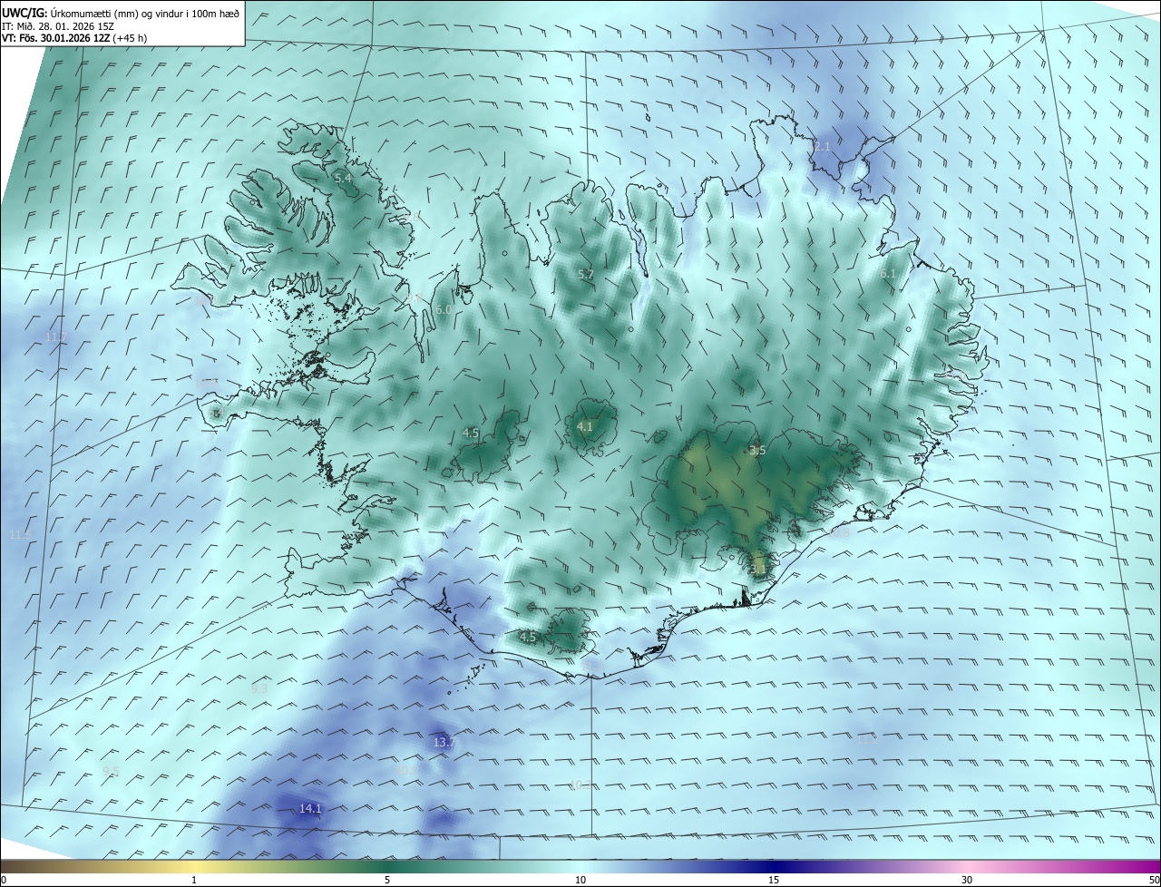Click the '50' tick on the colour scale
Screen dimensions: 1161x887
click(1154, 880)
